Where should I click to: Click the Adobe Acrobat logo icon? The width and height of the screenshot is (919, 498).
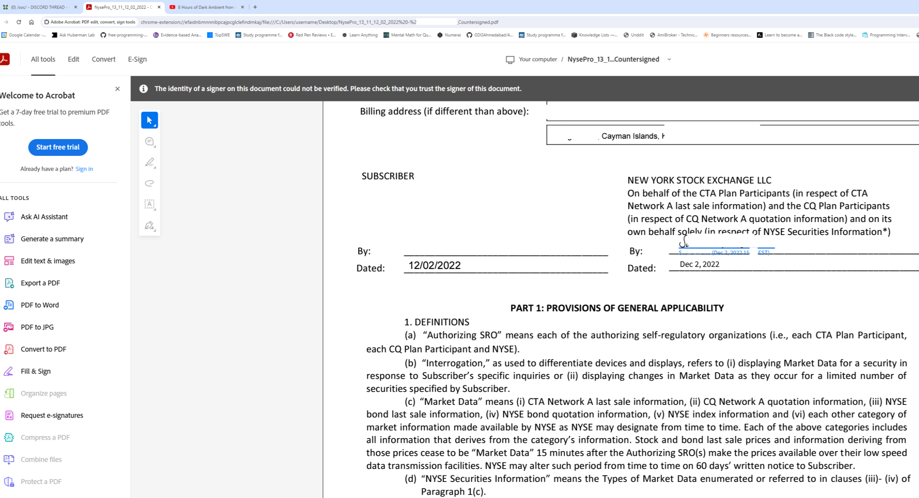pos(5,59)
